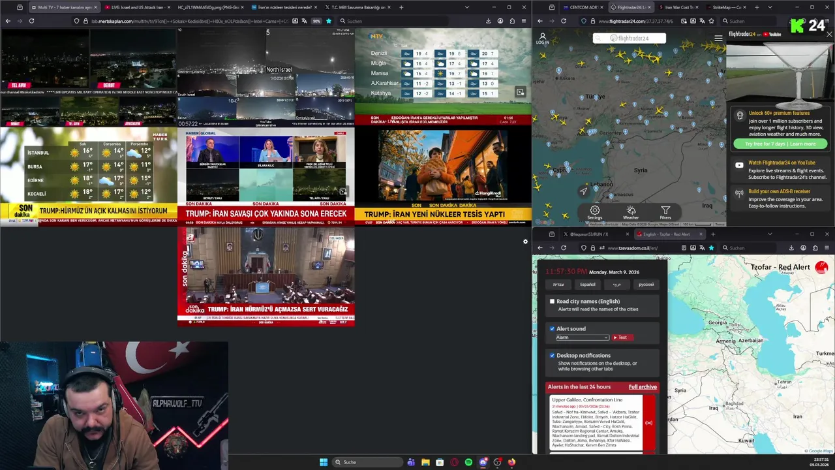Screen dimensions: 835x470
Task: Expand tab list dropdown in Multi TV window
Action: [467, 7]
